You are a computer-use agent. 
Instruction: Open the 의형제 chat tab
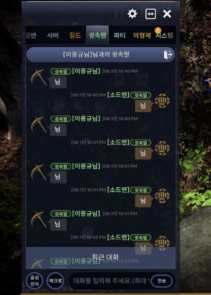tap(142, 35)
